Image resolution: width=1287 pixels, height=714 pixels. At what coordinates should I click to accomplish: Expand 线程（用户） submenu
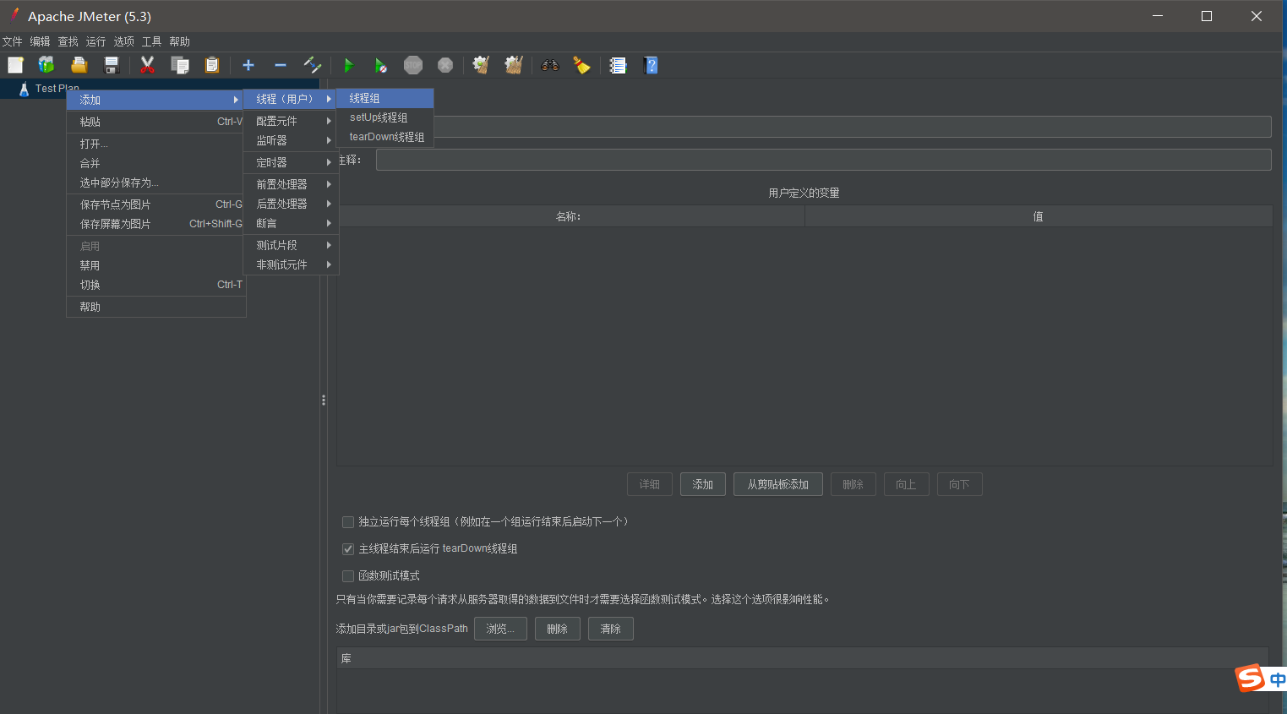pyautogui.click(x=291, y=99)
